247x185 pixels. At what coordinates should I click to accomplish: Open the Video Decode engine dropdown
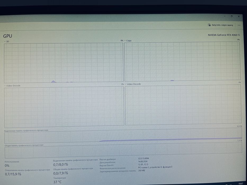pyautogui.click(x=126, y=84)
